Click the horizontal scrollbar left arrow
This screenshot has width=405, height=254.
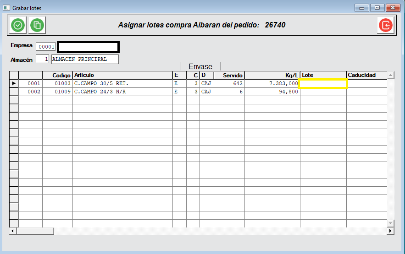point(13,231)
